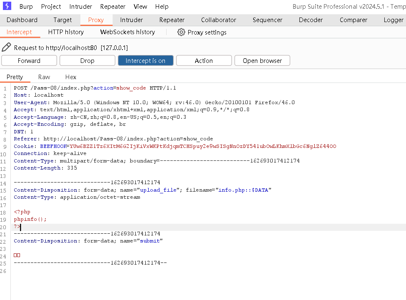Click the pencil edit icon beside Request to
The width and height of the screenshot is (406, 300).
click(x=6, y=47)
